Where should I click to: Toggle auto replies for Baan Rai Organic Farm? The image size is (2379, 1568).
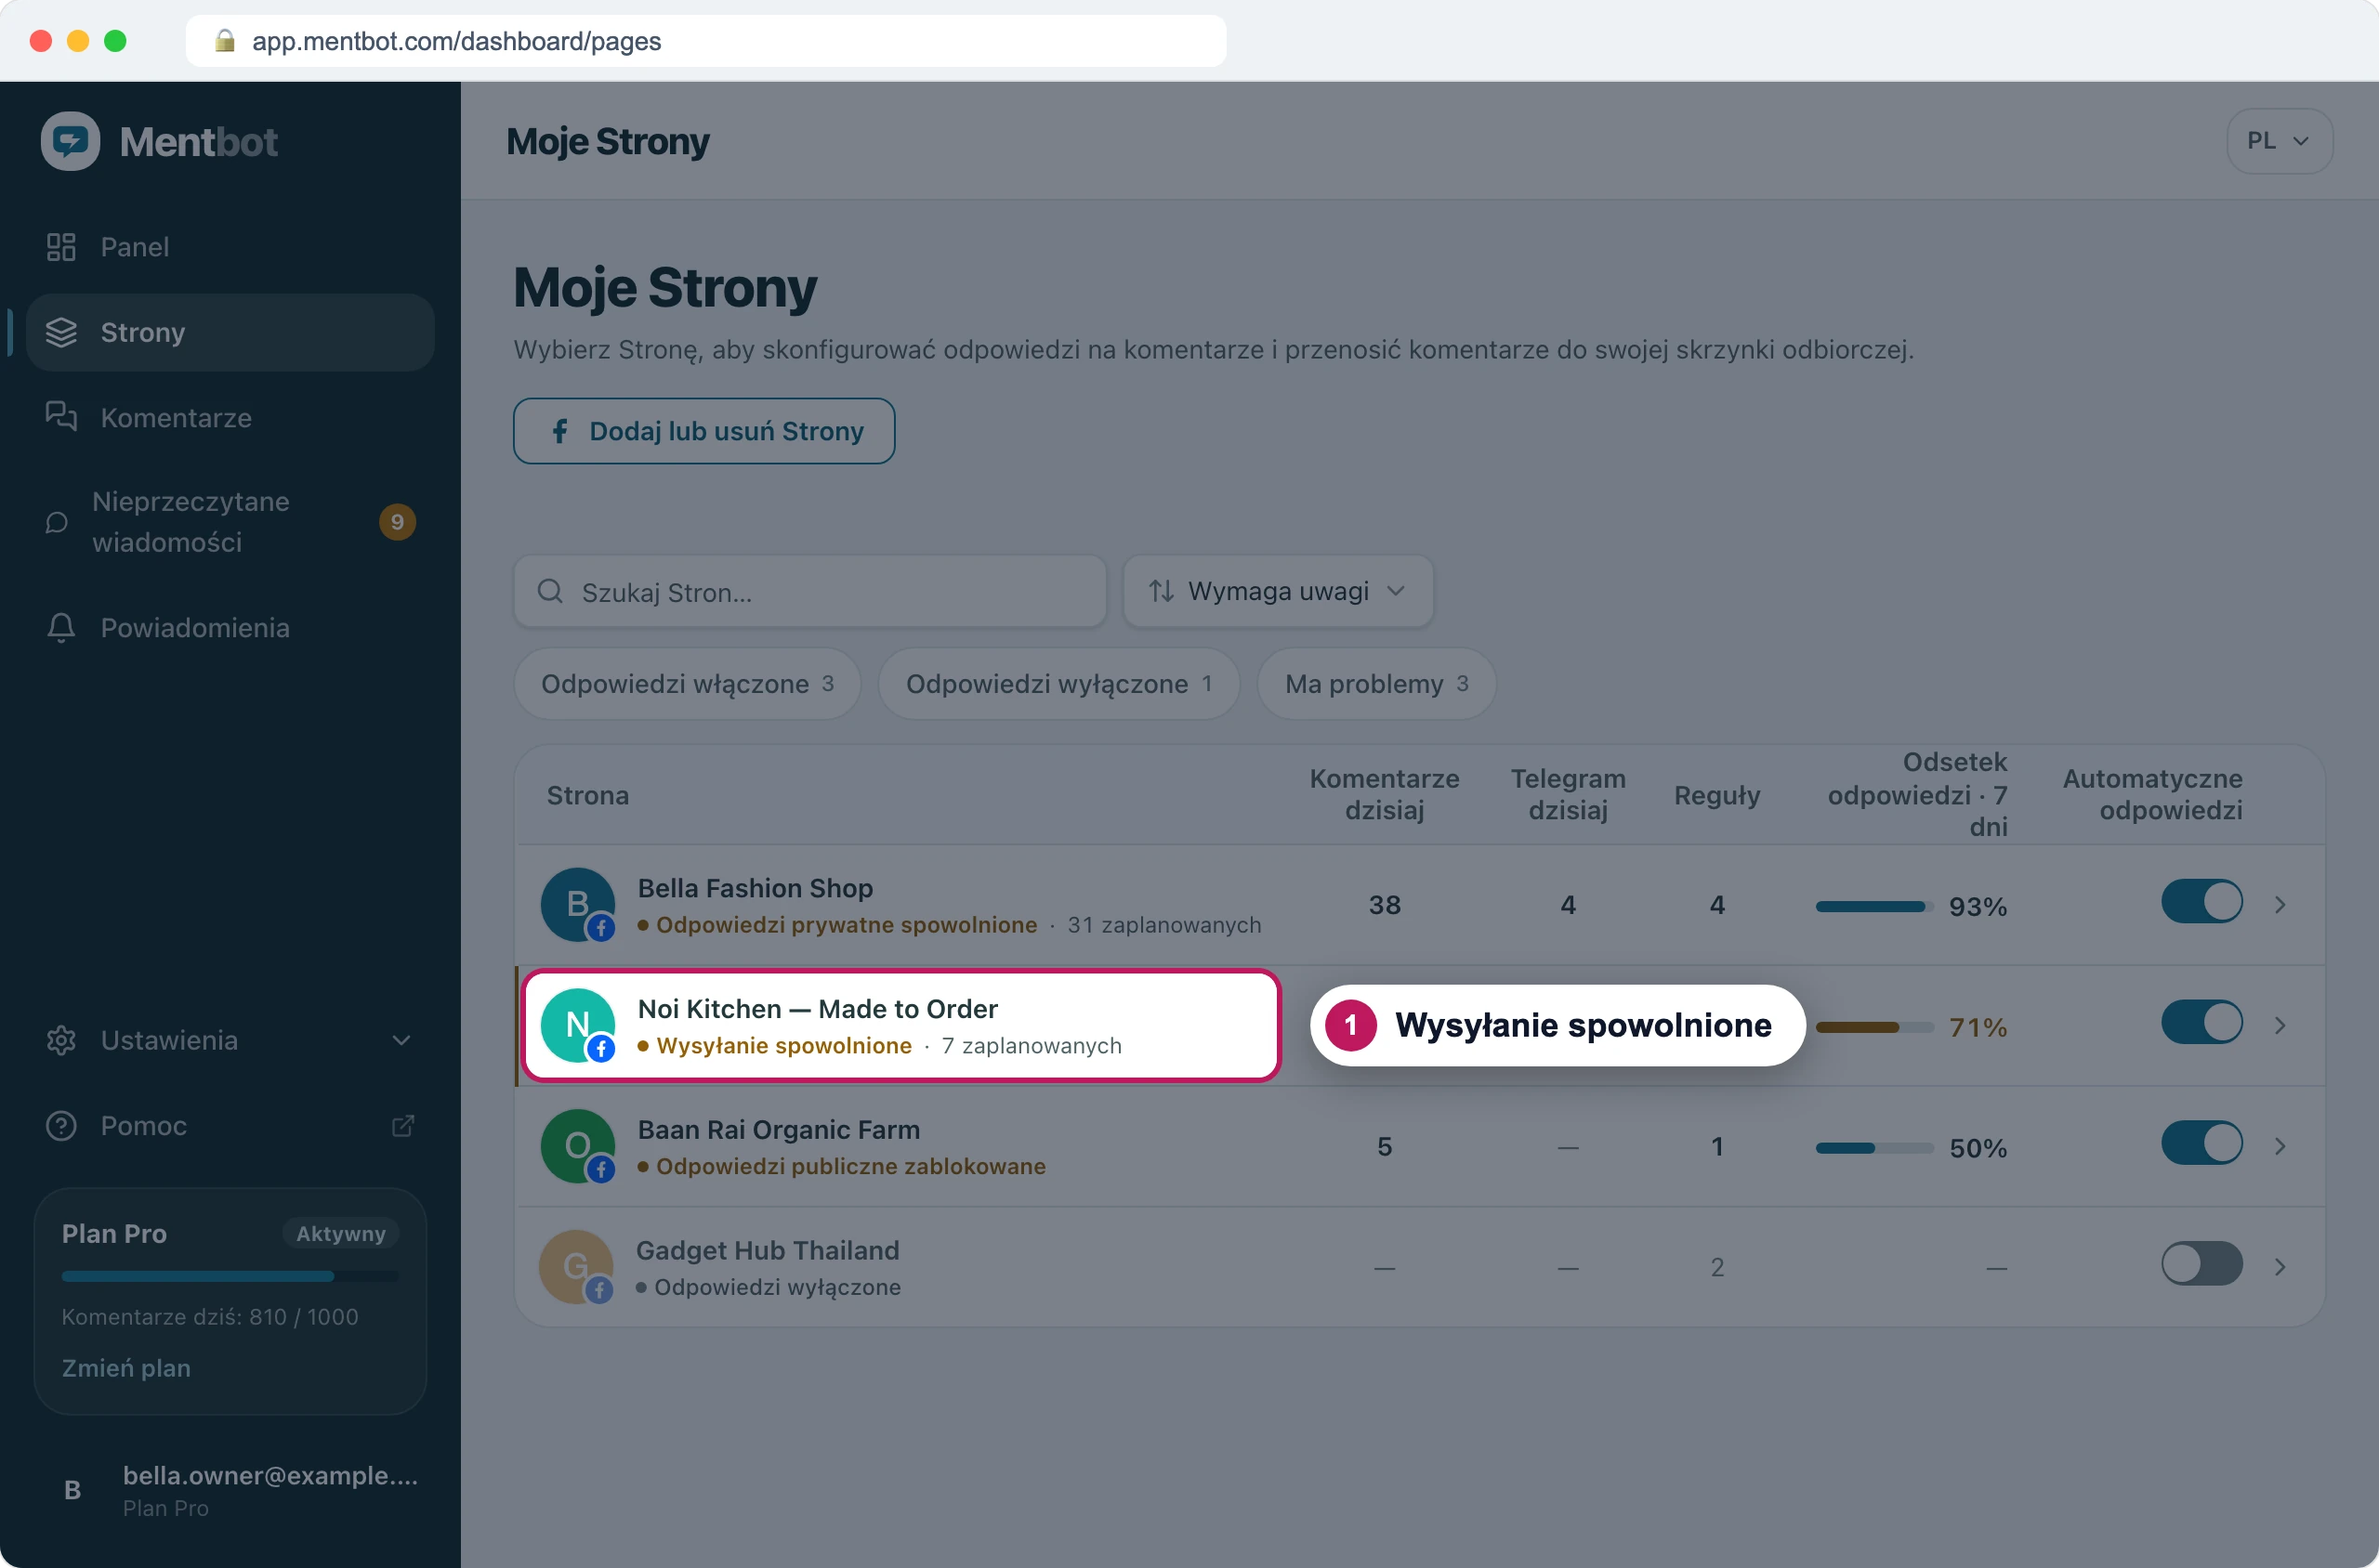coord(2201,1143)
